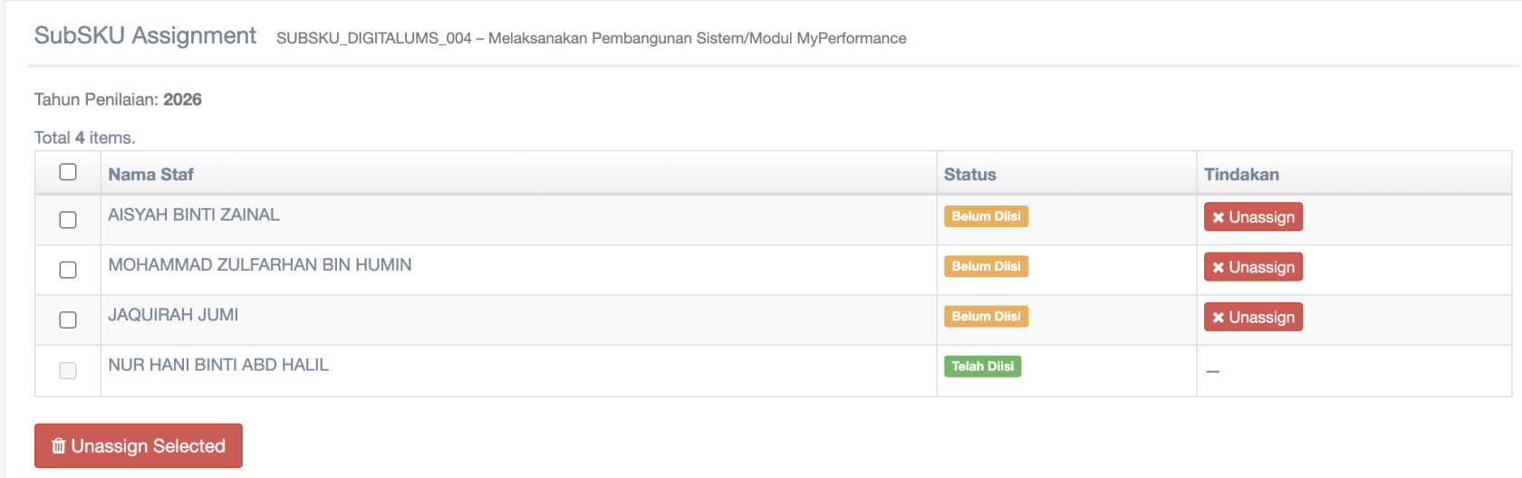This screenshot has height=478, width=1522.
Task: Select Belum Diisi label in JAQUIRAH row
Action: (986, 316)
